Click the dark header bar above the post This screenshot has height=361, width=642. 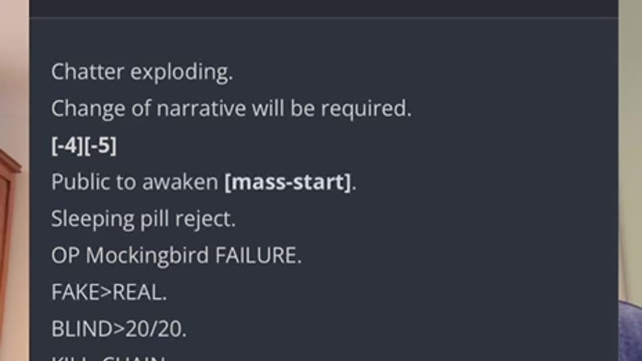click(324, 8)
